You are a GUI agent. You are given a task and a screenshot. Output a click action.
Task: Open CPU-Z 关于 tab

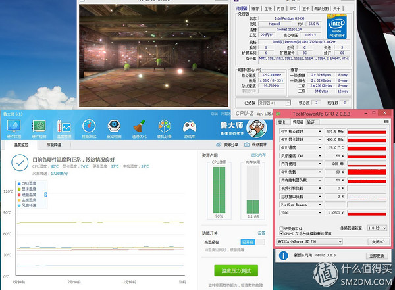337,9
